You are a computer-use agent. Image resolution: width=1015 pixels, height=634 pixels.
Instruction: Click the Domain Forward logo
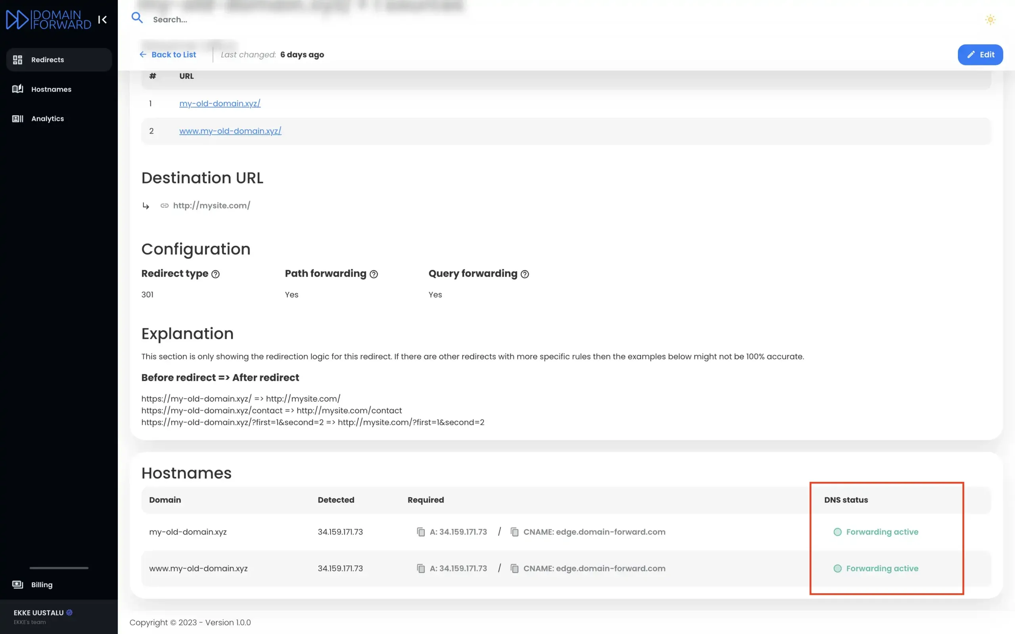tap(44, 19)
